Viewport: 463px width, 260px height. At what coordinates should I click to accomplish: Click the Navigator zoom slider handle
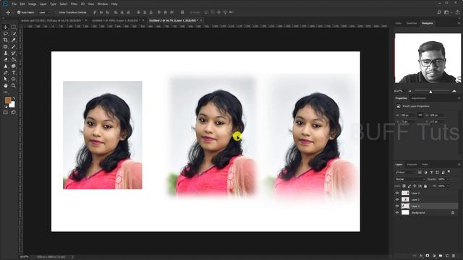click(431, 92)
